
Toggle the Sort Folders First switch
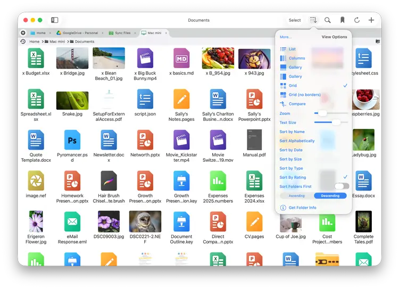coord(342,186)
